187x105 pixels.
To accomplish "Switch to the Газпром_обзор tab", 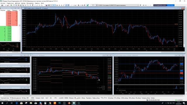I will (146, 98).
